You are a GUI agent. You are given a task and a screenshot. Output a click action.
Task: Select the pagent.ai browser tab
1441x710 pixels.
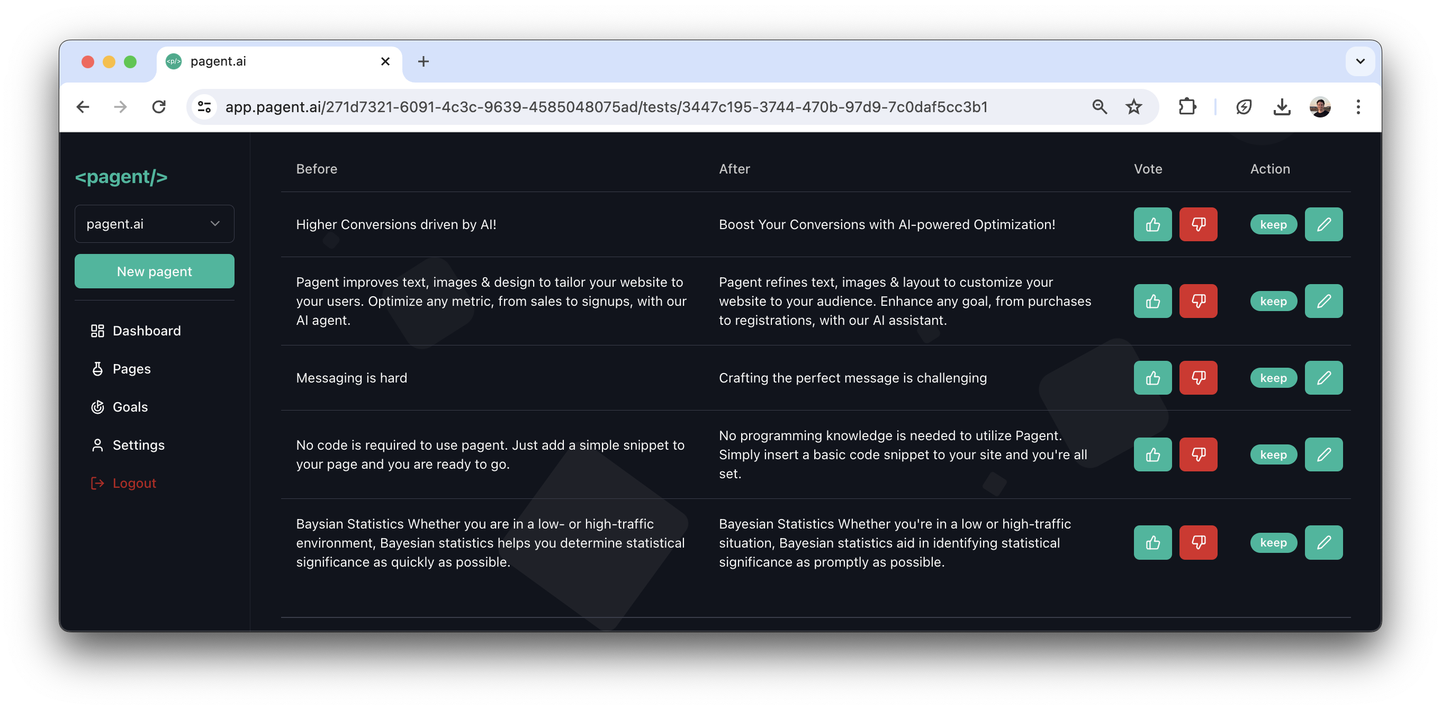278,61
